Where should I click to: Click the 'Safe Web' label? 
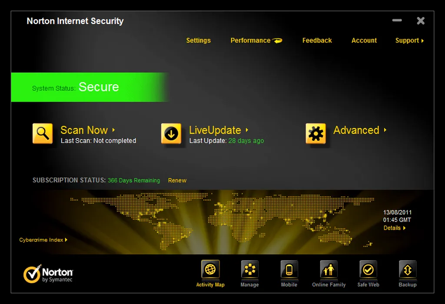coord(368,285)
